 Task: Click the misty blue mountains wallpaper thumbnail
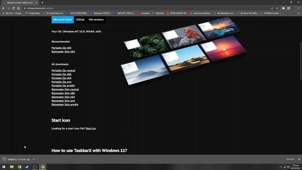[145, 70]
